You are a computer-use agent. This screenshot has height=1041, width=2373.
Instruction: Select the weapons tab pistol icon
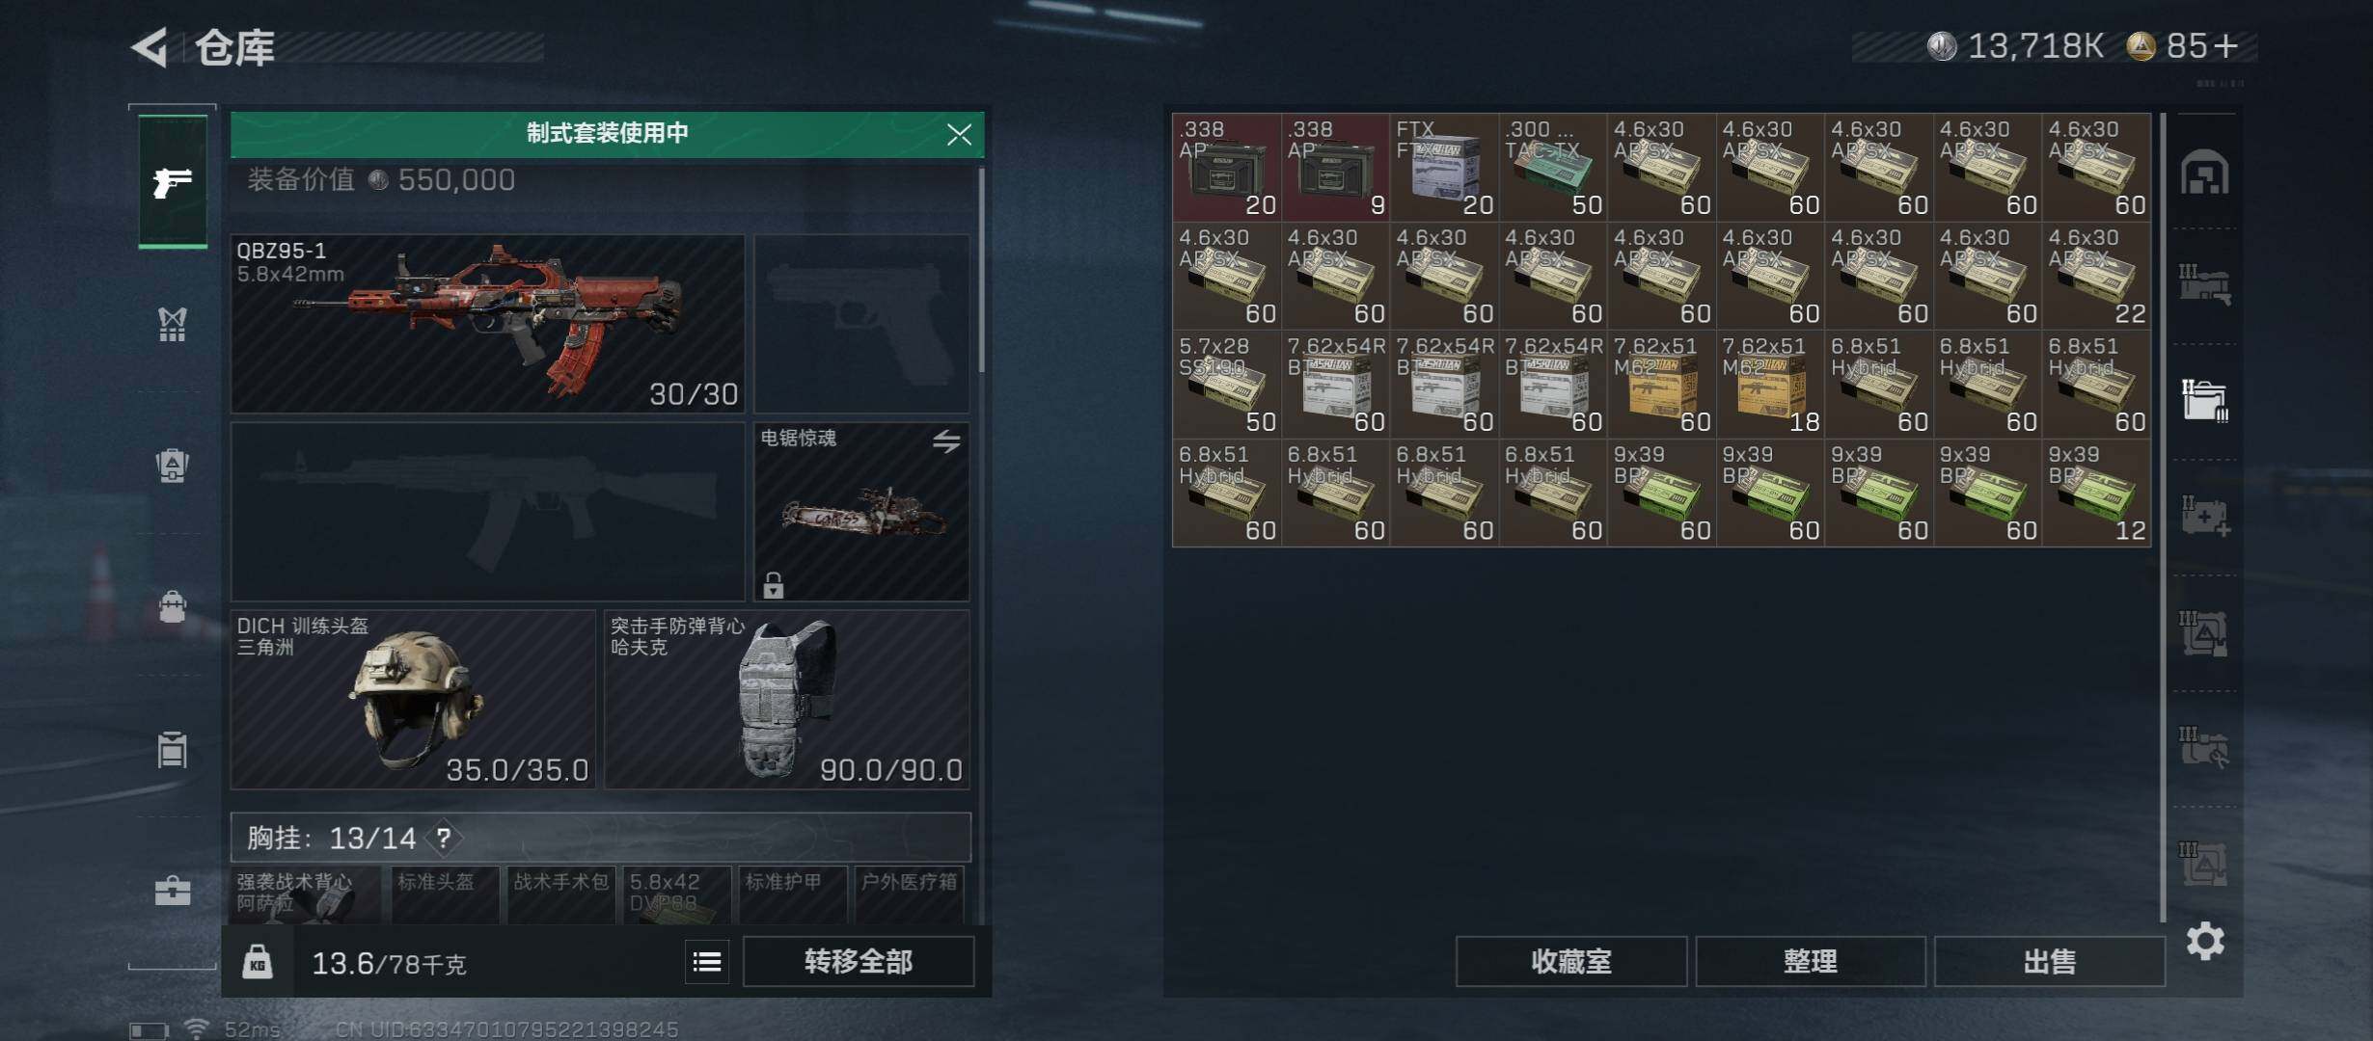coord(173,181)
